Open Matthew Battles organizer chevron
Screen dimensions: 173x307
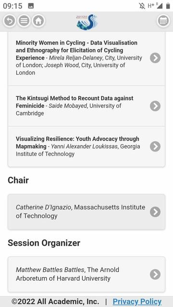[155, 274]
